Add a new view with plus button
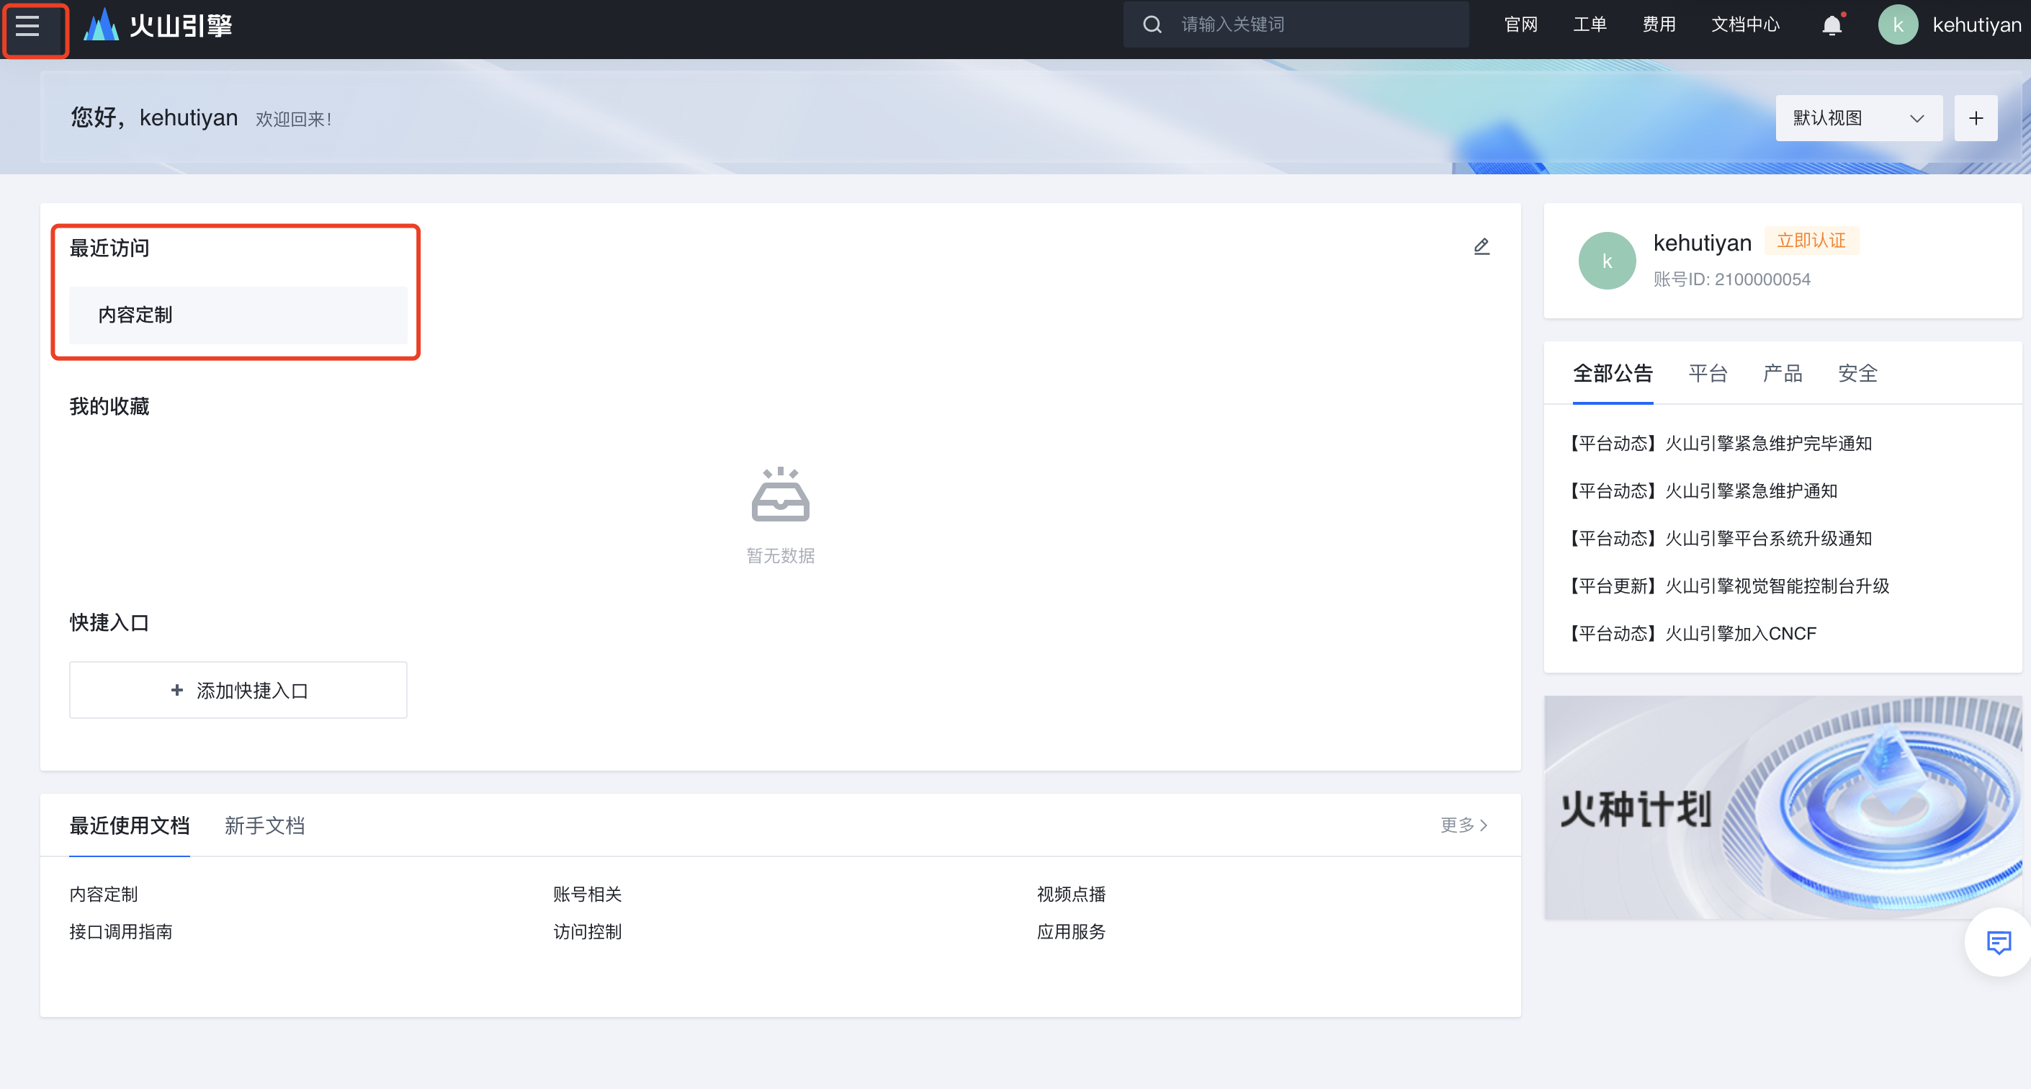Viewport: 2031px width, 1089px height. tap(1975, 118)
